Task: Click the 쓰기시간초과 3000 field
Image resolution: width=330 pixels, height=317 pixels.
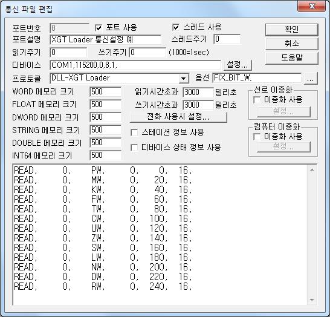Action: coord(198,105)
